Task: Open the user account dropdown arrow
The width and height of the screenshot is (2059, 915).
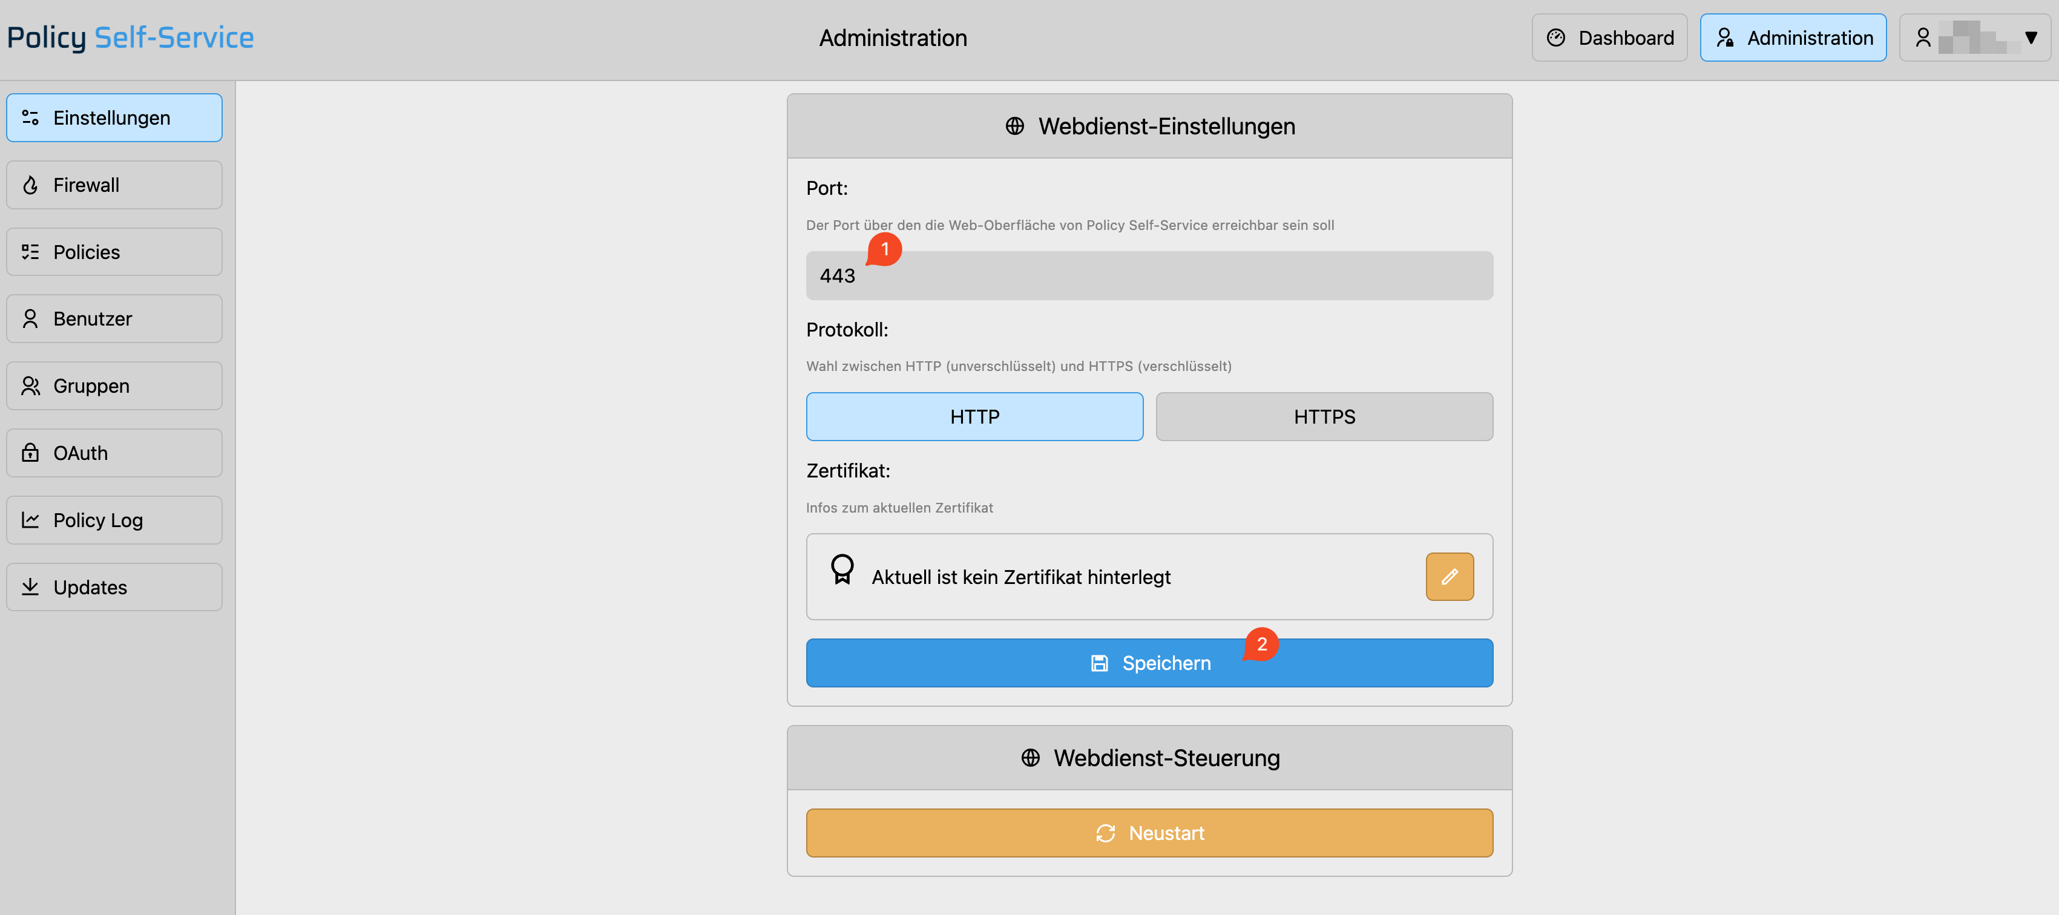Action: point(2030,38)
